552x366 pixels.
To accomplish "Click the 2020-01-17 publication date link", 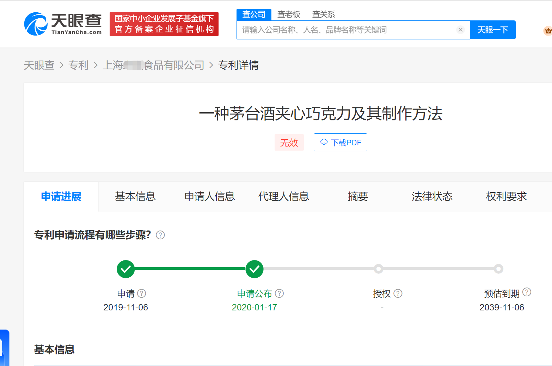I will [254, 307].
